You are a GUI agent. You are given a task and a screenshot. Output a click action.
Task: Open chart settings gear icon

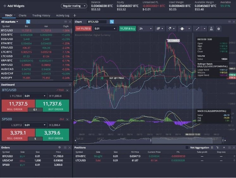(x=219, y=29)
